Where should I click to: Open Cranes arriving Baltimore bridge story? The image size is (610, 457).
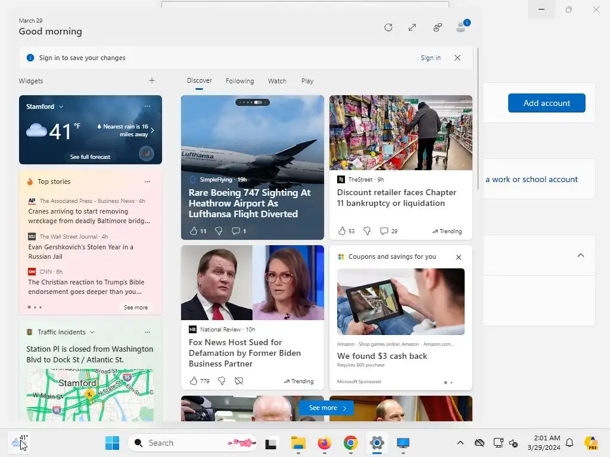coord(89,216)
